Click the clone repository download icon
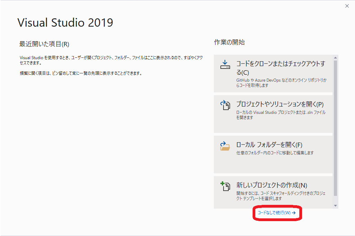The image size is (355, 236). [x=225, y=65]
